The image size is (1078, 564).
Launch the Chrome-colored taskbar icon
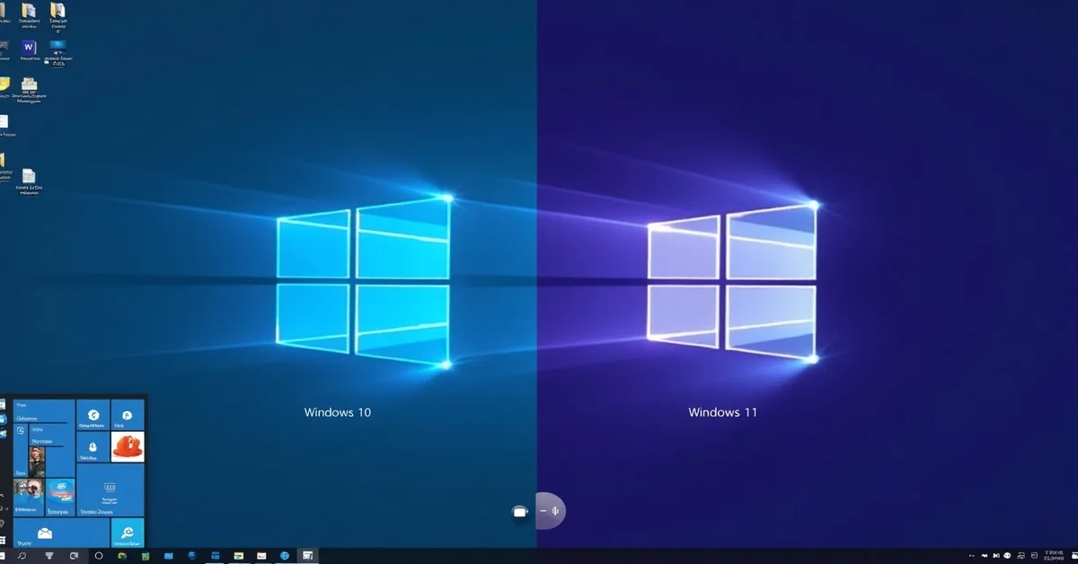tap(122, 556)
